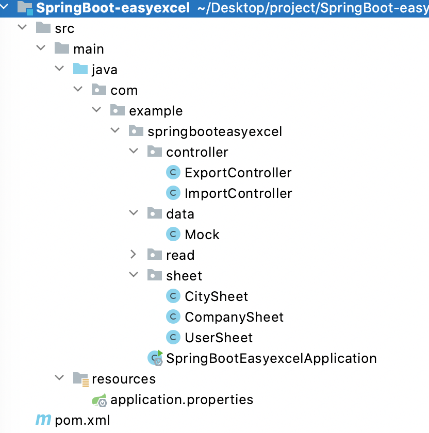This screenshot has width=429, height=433.
Task: Collapse the data package
Action: pos(134,212)
